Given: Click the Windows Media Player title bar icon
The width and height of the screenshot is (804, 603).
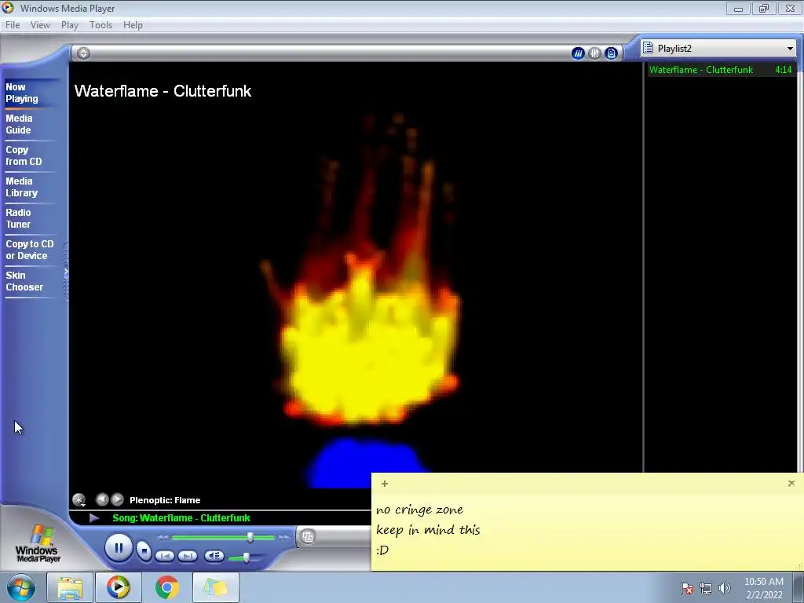Looking at the screenshot, I should tap(8, 8).
